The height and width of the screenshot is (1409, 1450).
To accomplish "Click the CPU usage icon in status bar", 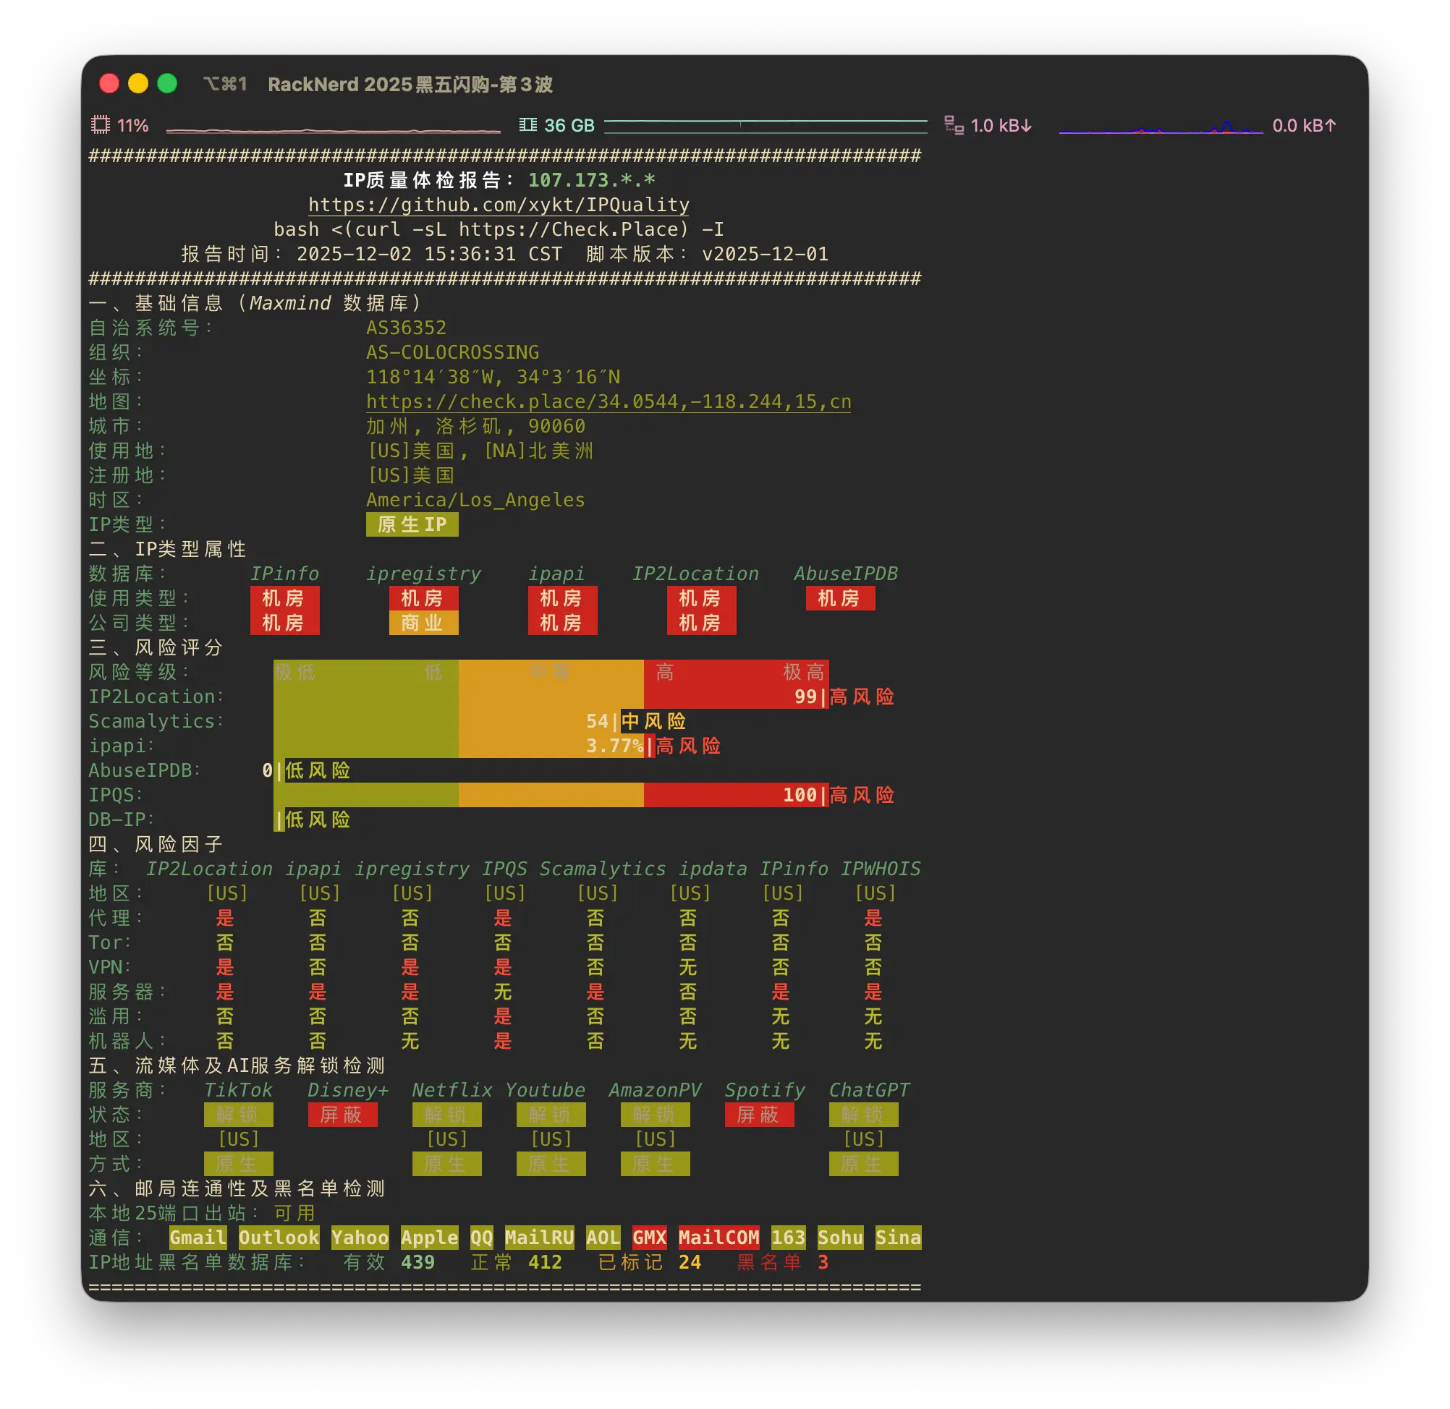I will (x=100, y=125).
